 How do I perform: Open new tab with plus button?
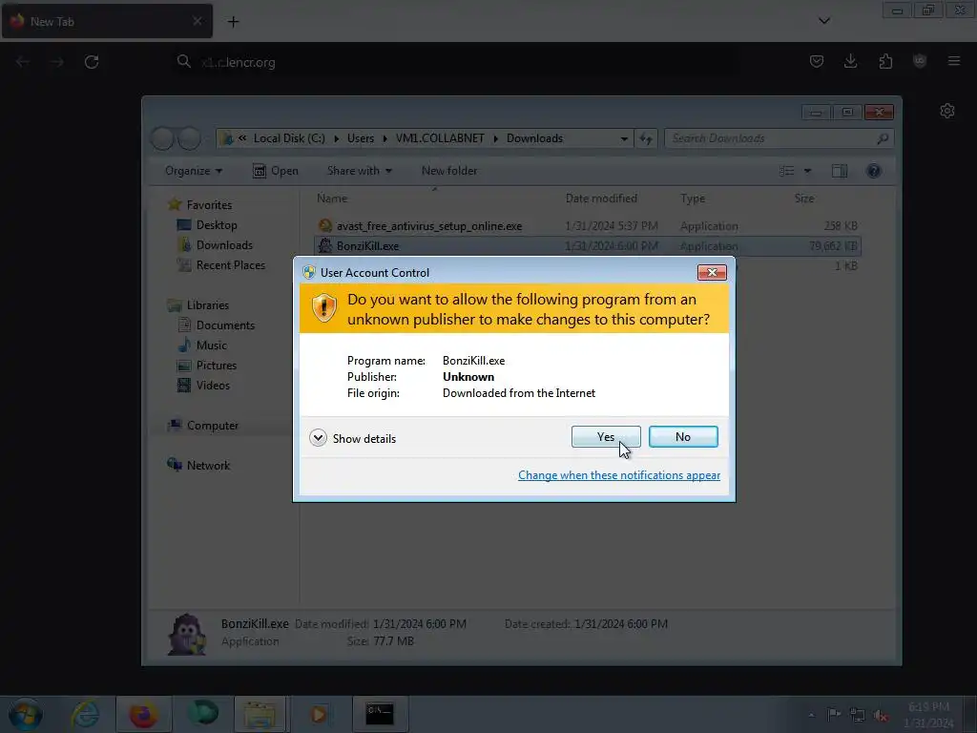coord(233,22)
